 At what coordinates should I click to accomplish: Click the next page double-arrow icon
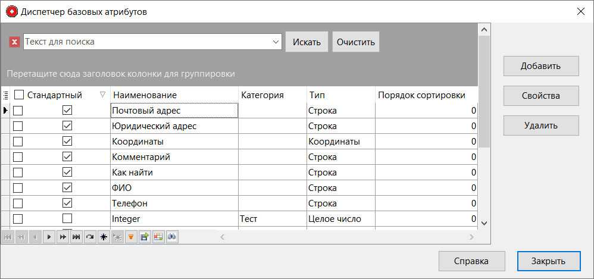(62, 237)
